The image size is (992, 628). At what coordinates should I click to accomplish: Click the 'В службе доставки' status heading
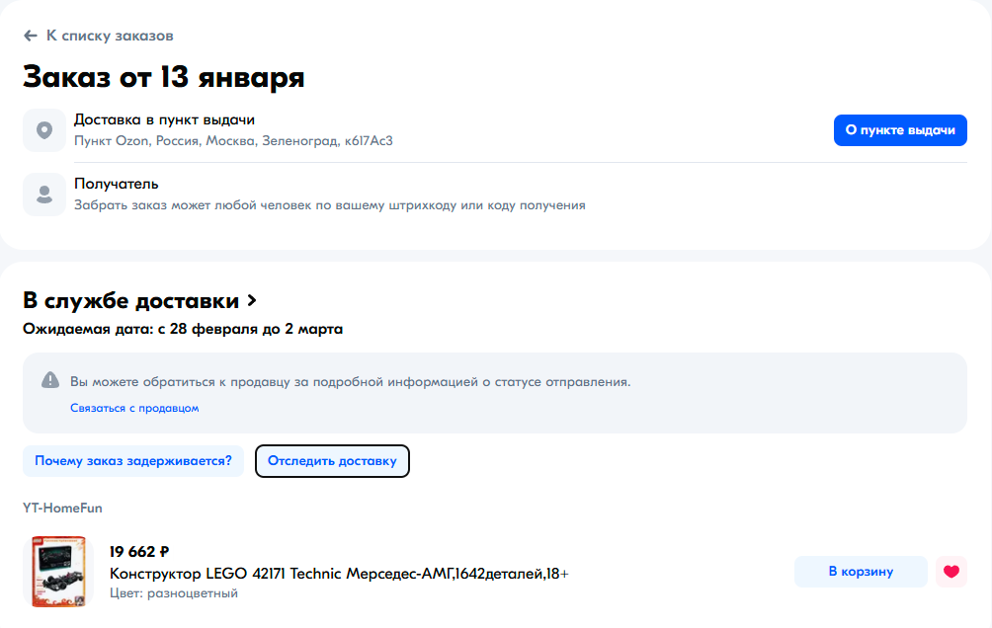[x=131, y=300]
